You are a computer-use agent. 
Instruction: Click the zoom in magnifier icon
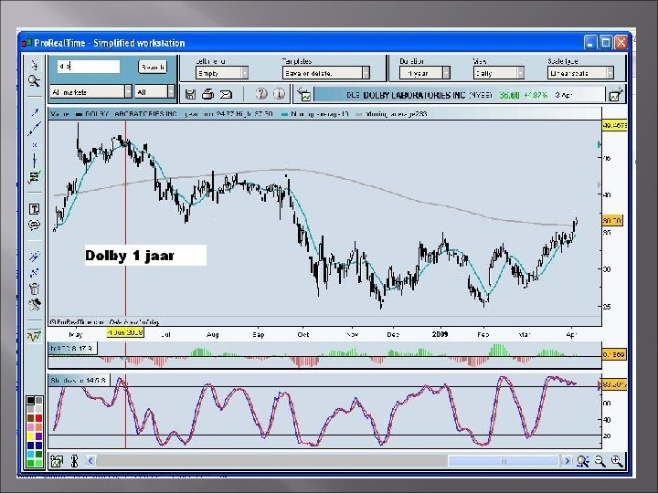(x=617, y=461)
